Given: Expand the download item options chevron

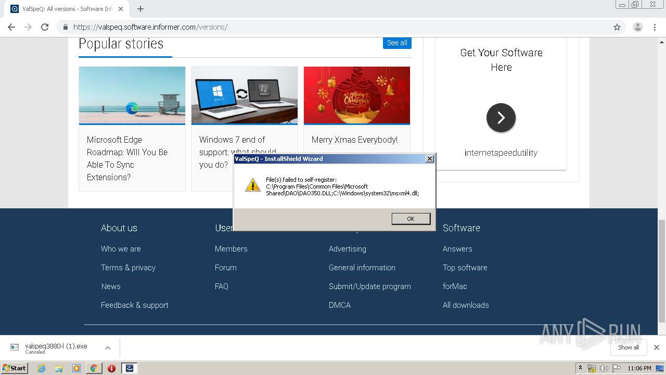Looking at the screenshot, I should click(108, 348).
